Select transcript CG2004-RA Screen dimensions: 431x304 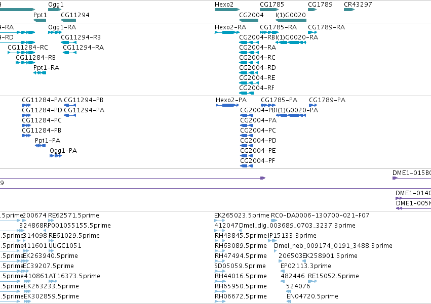point(249,53)
